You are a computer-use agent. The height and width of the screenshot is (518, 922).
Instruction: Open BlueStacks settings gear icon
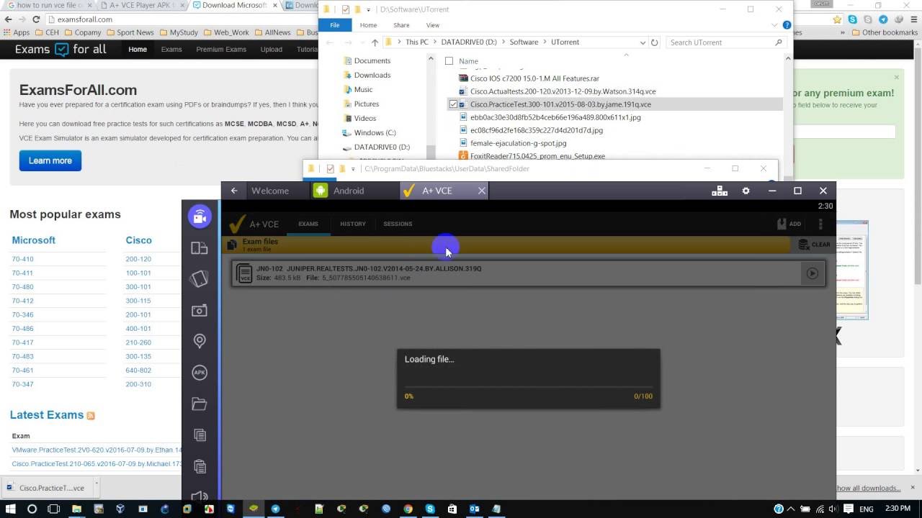pyautogui.click(x=746, y=191)
